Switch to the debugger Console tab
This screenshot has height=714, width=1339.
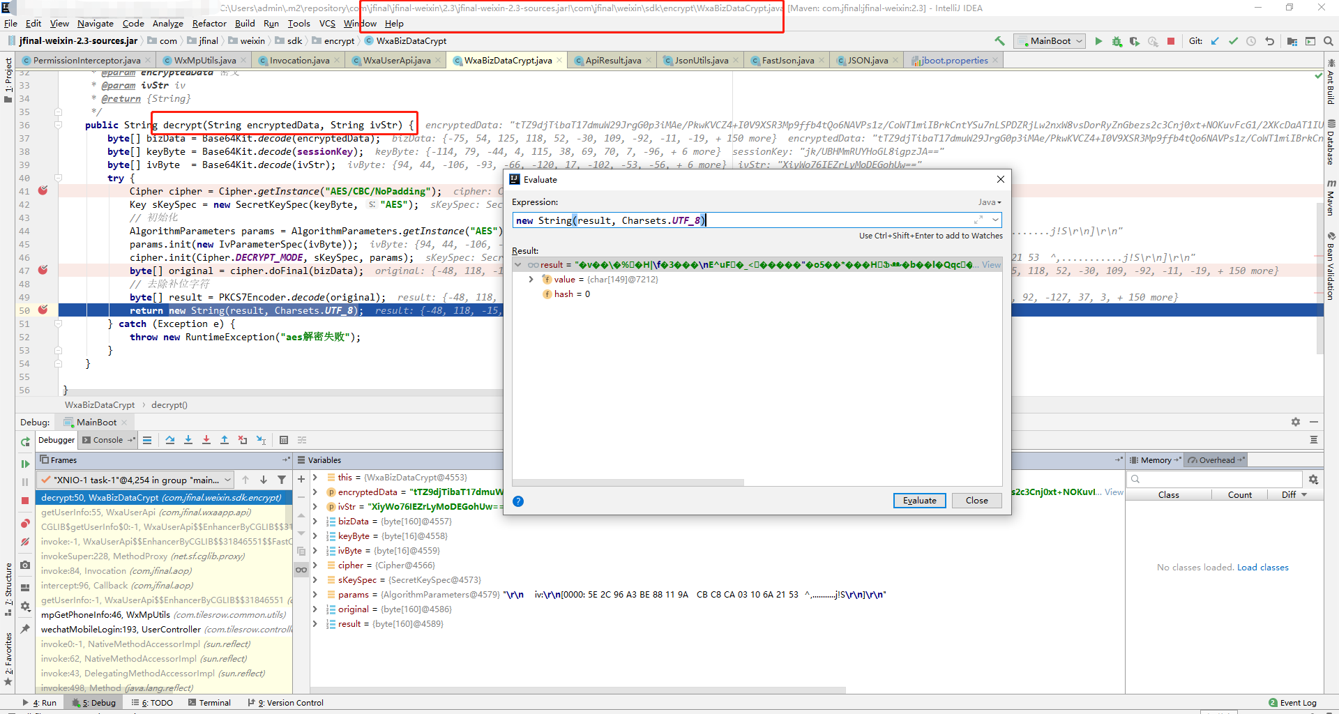pyautogui.click(x=108, y=440)
